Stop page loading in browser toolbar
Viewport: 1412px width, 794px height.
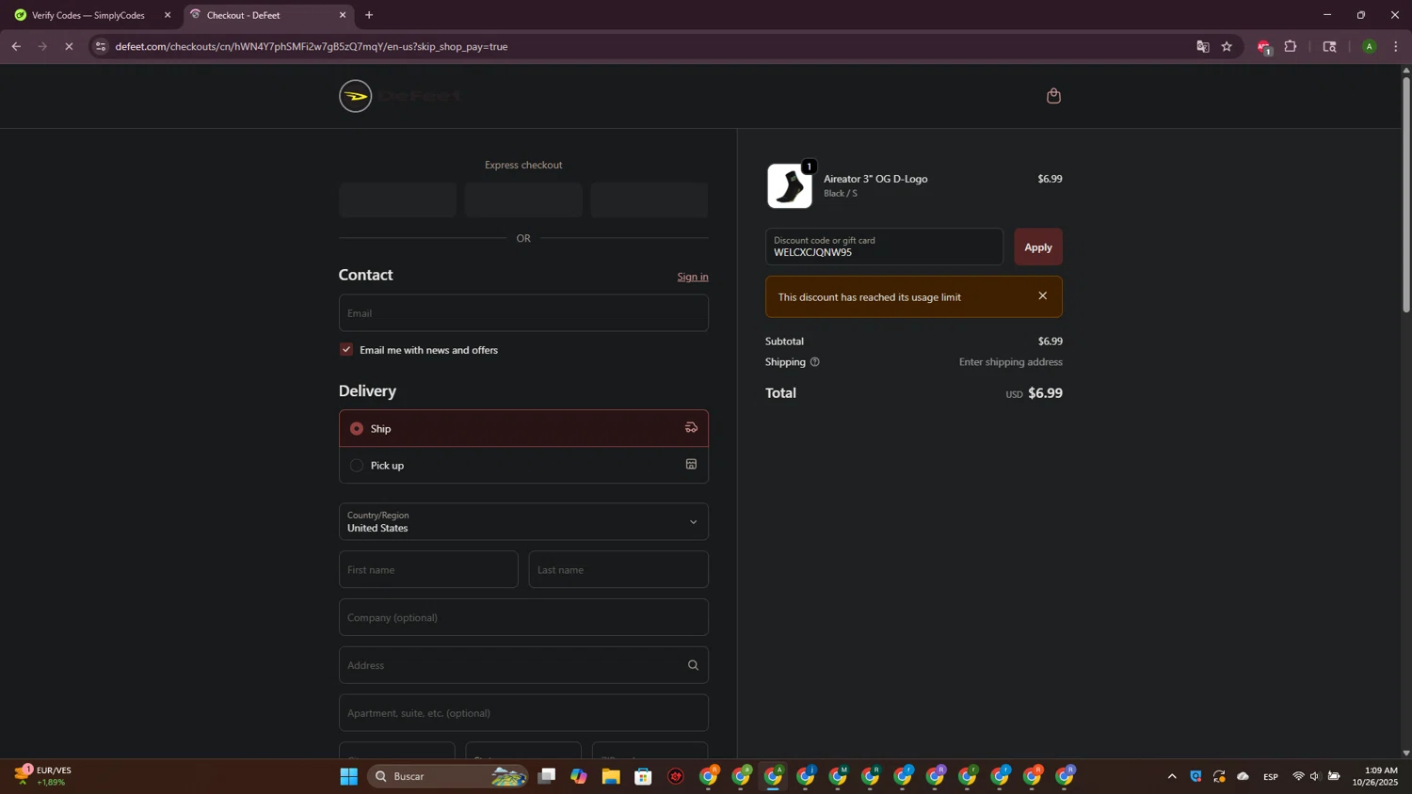(69, 46)
